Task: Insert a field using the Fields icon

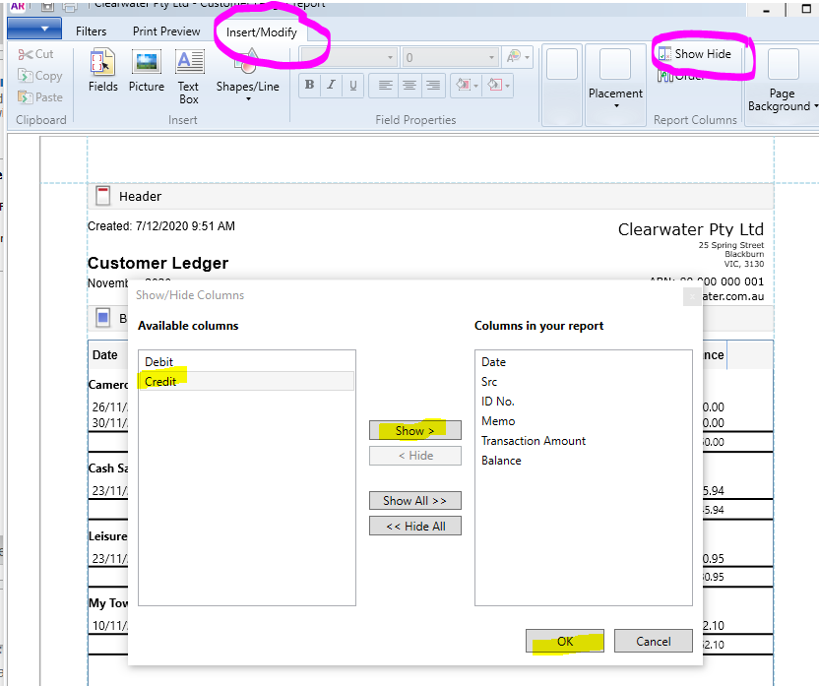Action: pos(102,72)
